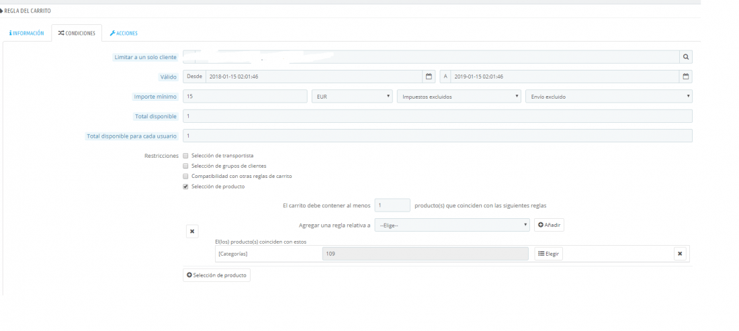Enable Selección de grupos de clientes checkbox
This screenshot has width=739, height=331.
185,166
